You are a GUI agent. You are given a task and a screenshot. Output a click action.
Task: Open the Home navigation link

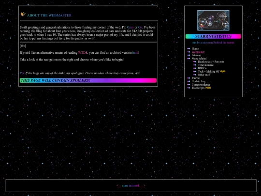click(195, 49)
